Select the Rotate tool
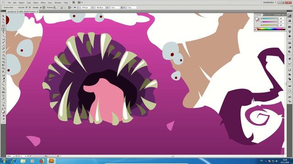293x164 pixels. (3, 55)
